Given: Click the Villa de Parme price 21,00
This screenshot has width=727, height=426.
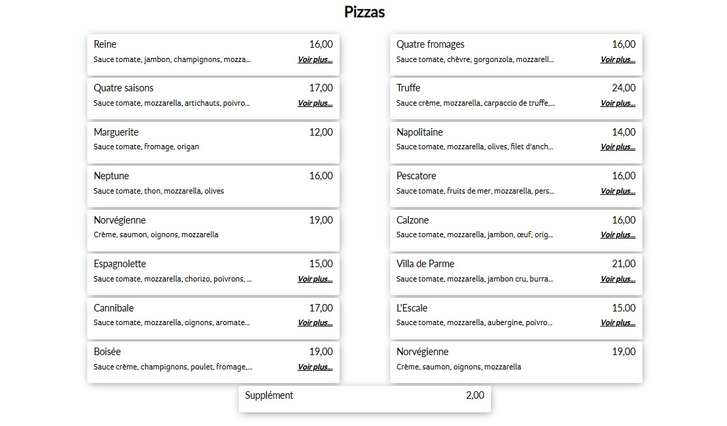Looking at the screenshot, I should (x=623, y=264).
